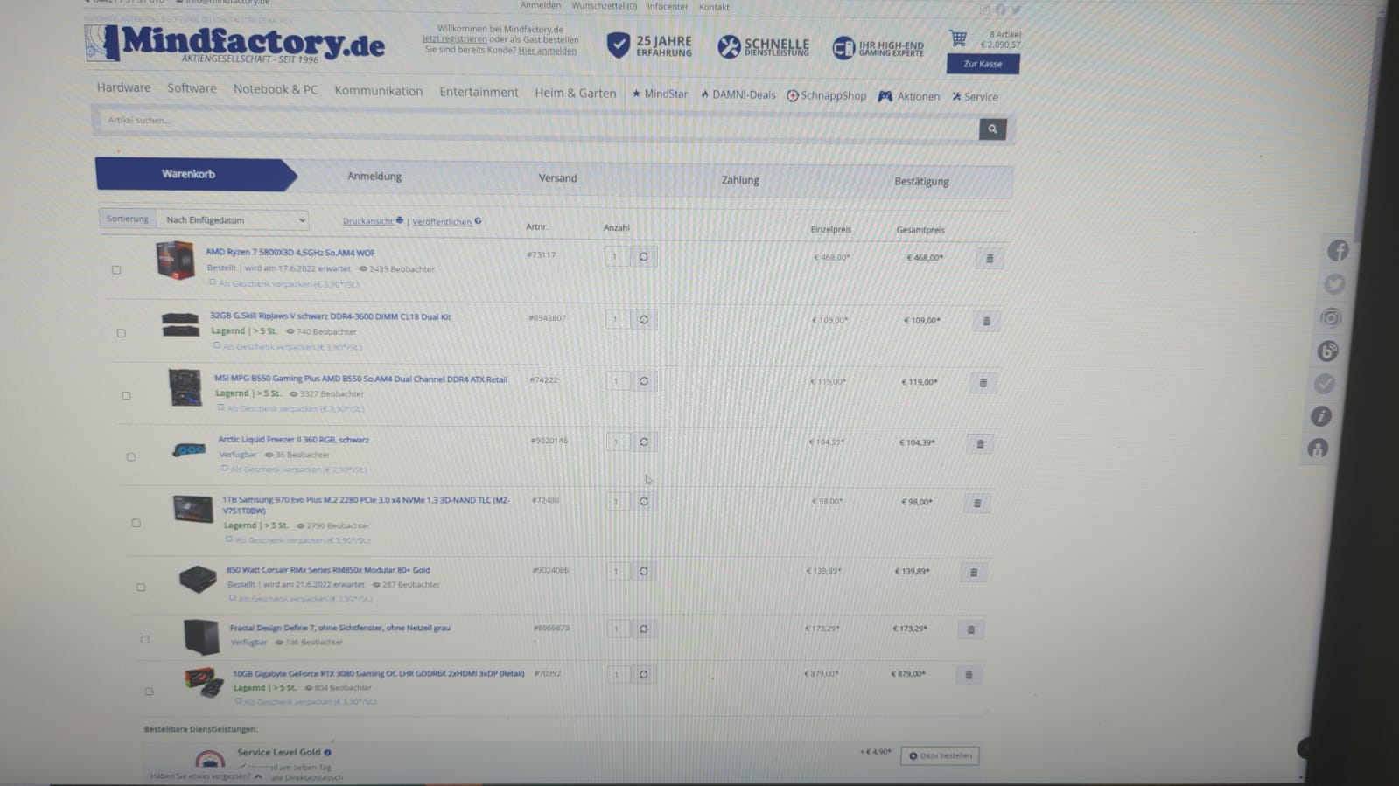This screenshot has height=786, width=1399.
Task: Click the Anmeldung checkout step
Action: [374, 177]
